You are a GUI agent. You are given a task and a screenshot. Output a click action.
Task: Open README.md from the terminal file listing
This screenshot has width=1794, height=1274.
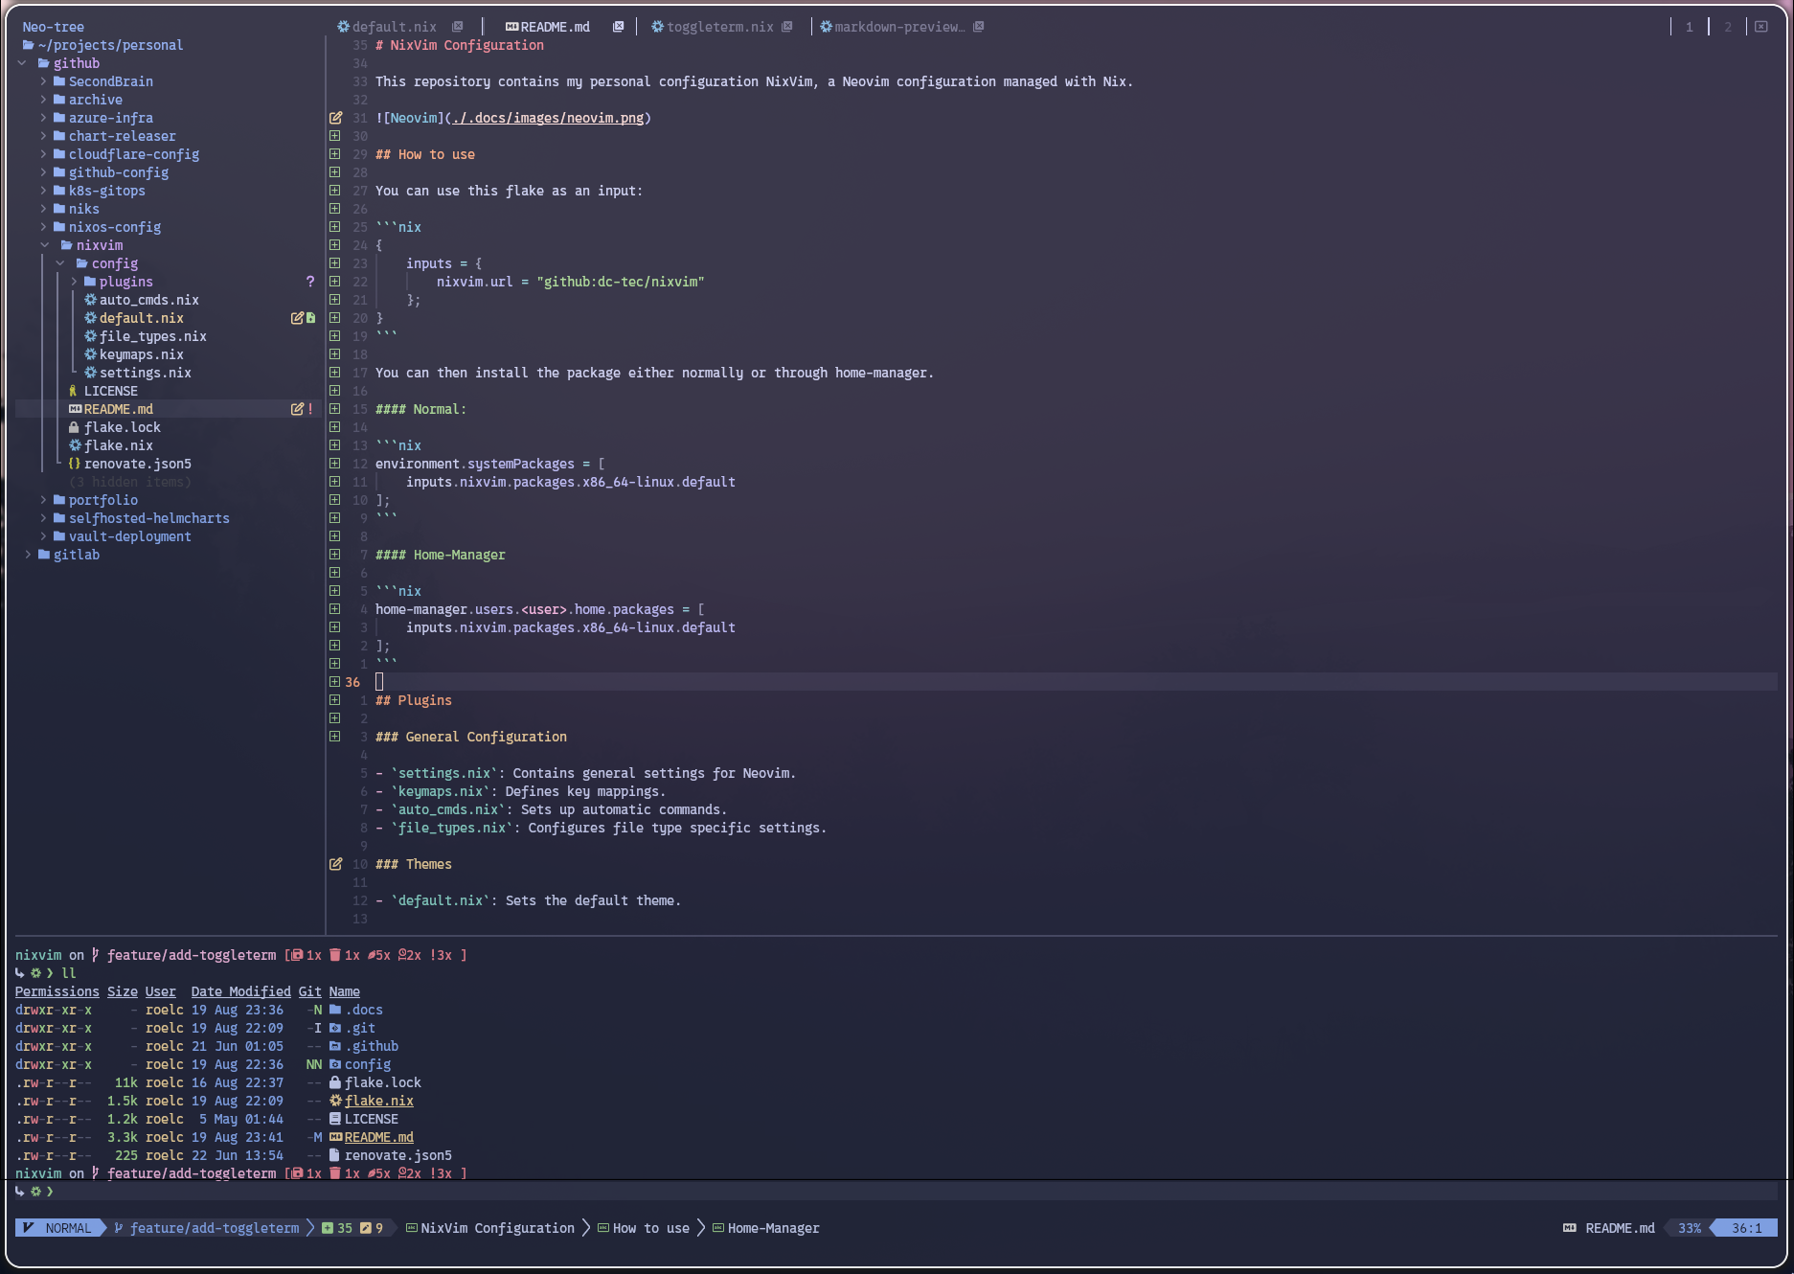378,1137
